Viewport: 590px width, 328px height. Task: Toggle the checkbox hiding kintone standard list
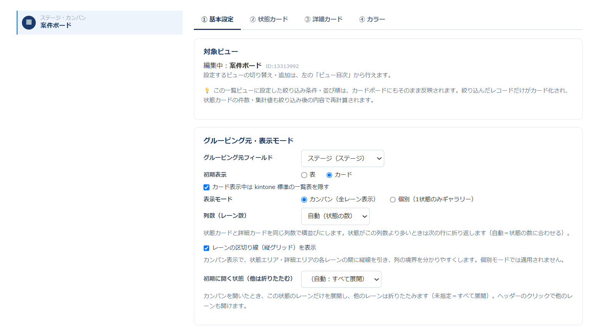coord(207,187)
